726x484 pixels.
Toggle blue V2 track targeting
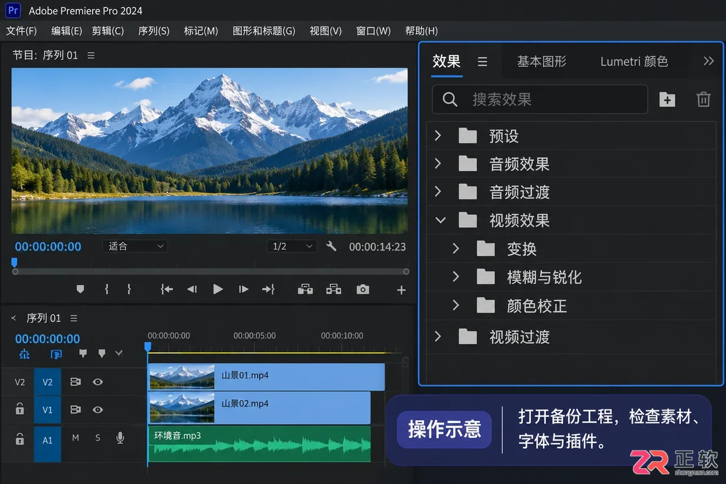pos(48,382)
